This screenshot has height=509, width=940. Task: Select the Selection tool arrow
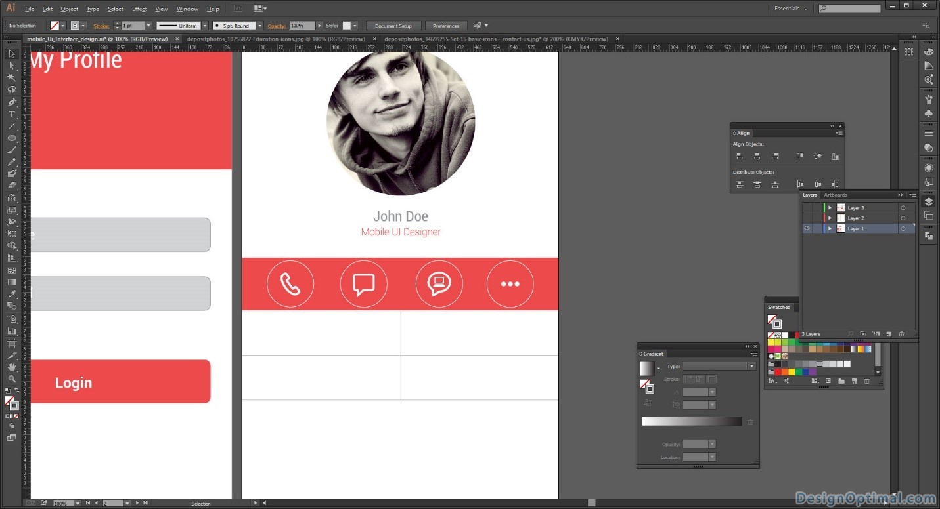11,54
